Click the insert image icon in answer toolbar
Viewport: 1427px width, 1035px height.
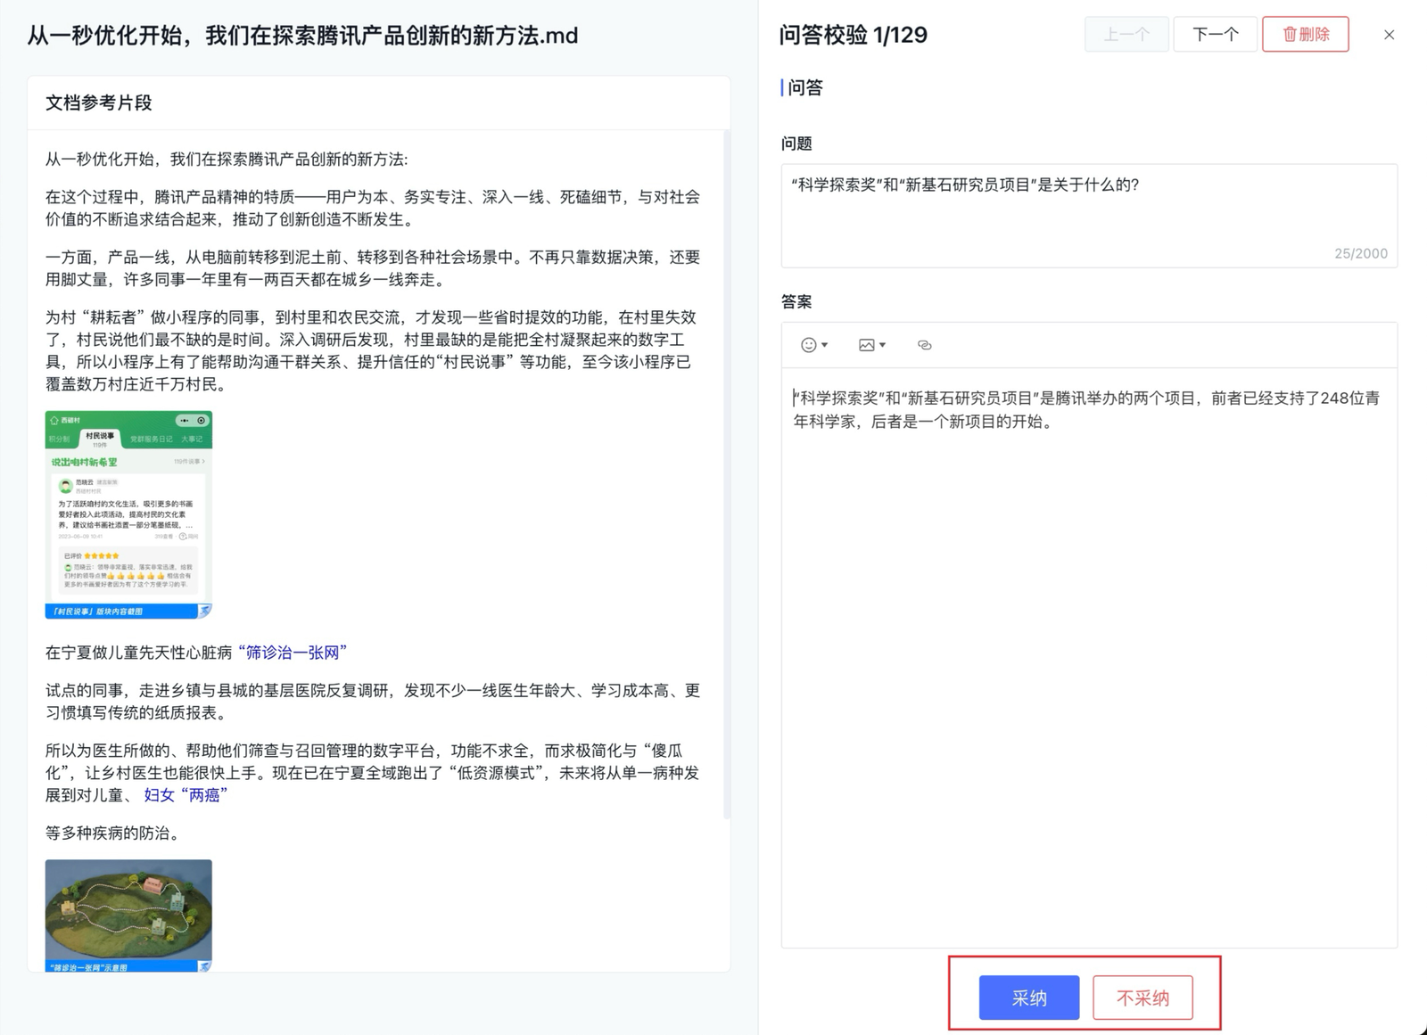(x=866, y=345)
